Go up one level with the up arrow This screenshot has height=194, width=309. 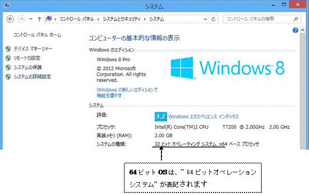[39, 19]
